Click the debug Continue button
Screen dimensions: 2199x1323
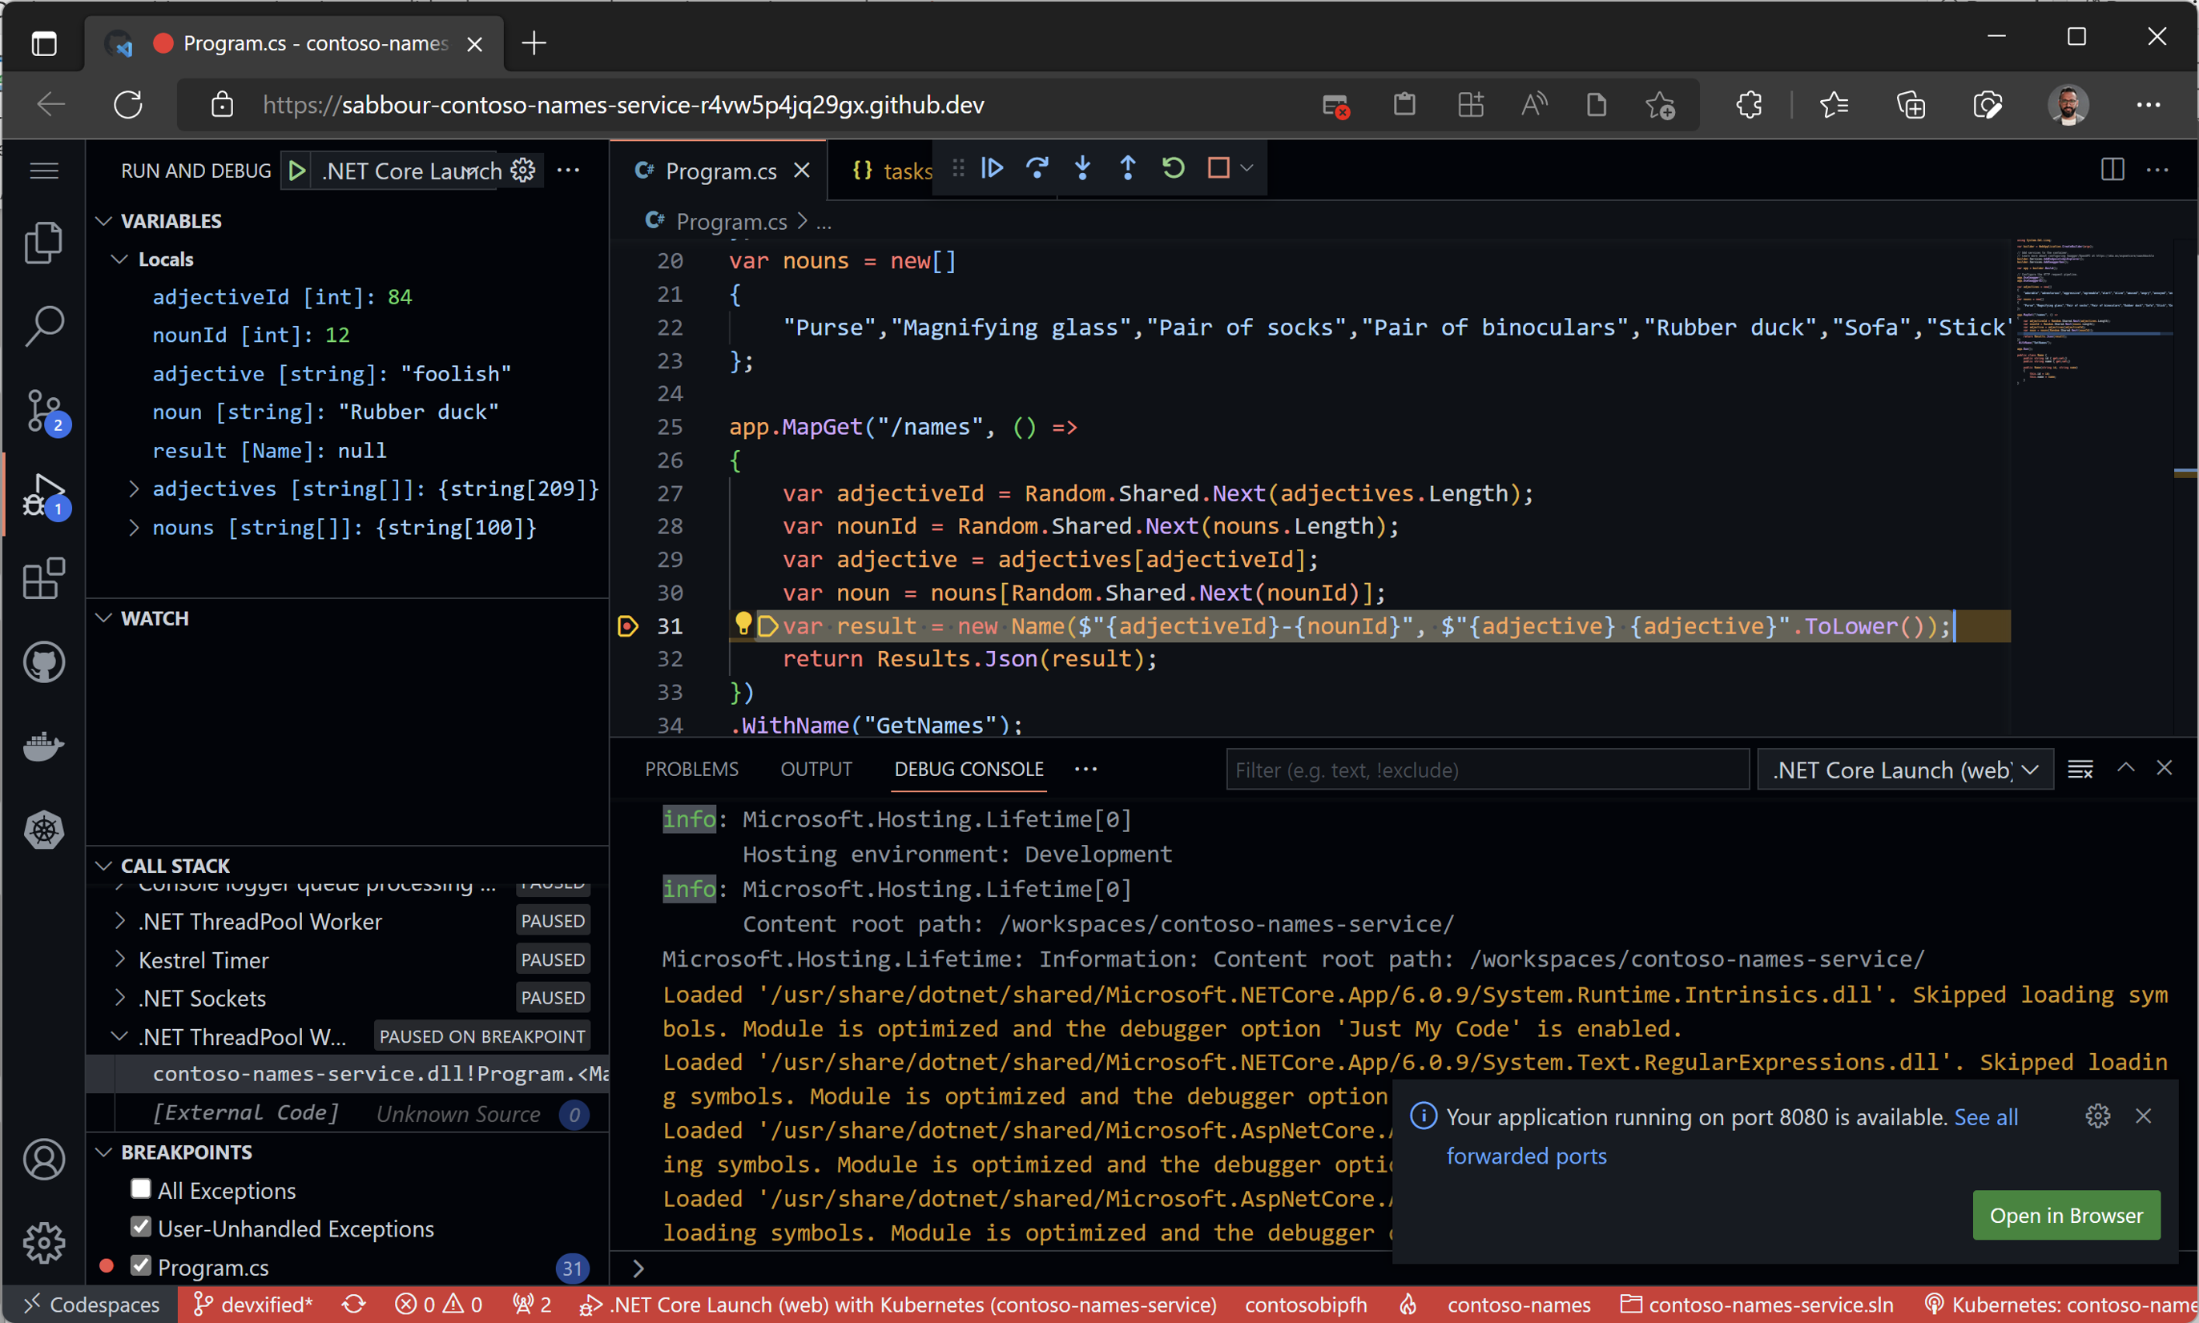click(x=992, y=167)
